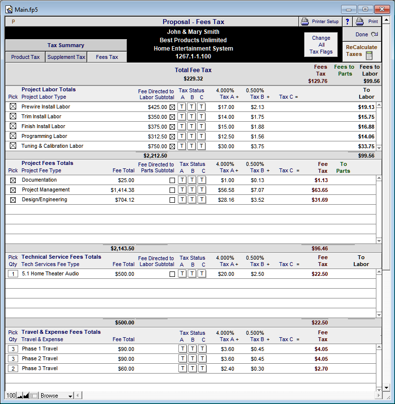The image size is (395, 404).
Task: Open the Tax Summary tab
Action: coord(66,45)
